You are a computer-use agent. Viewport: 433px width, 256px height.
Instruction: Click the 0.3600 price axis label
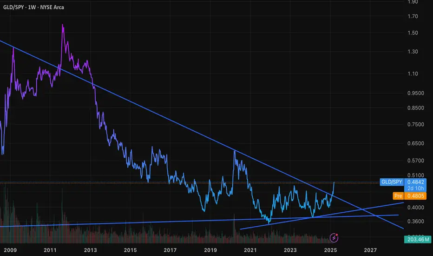click(x=416, y=222)
